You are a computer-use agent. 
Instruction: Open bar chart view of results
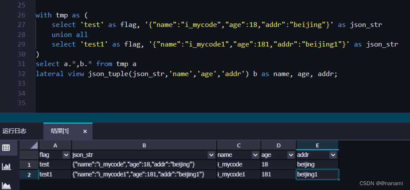(6, 166)
